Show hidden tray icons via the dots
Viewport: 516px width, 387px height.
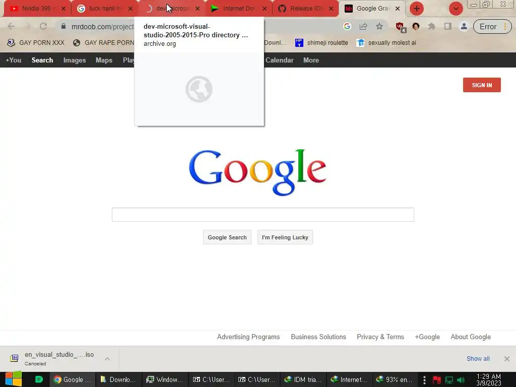click(x=424, y=380)
